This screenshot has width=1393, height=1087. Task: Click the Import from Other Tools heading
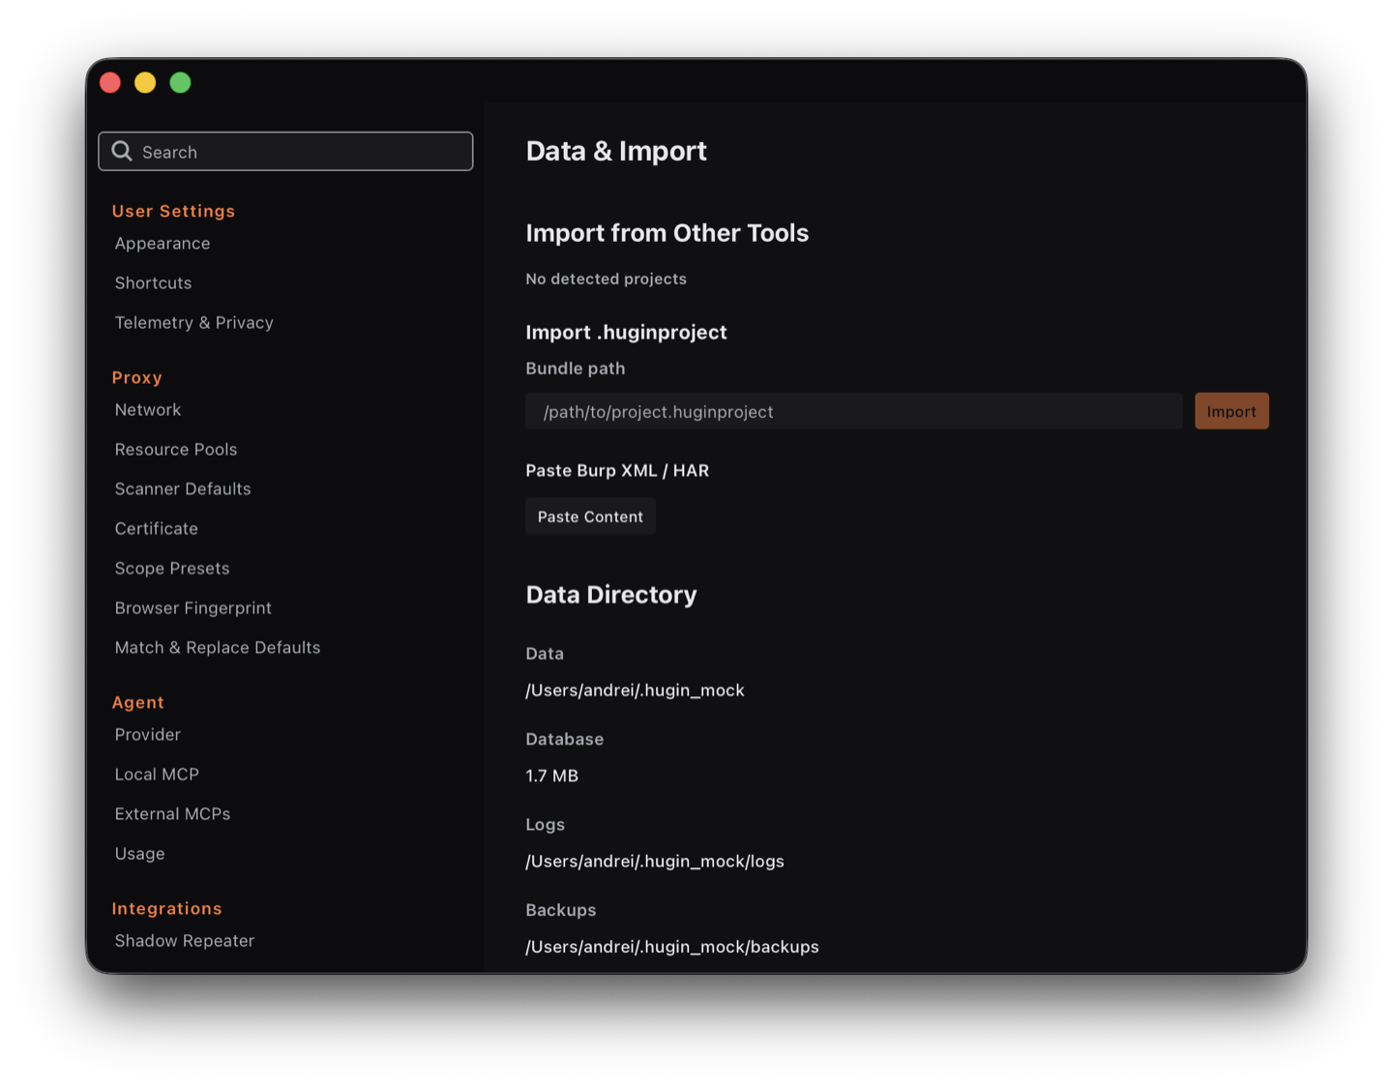click(x=667, y=233)
